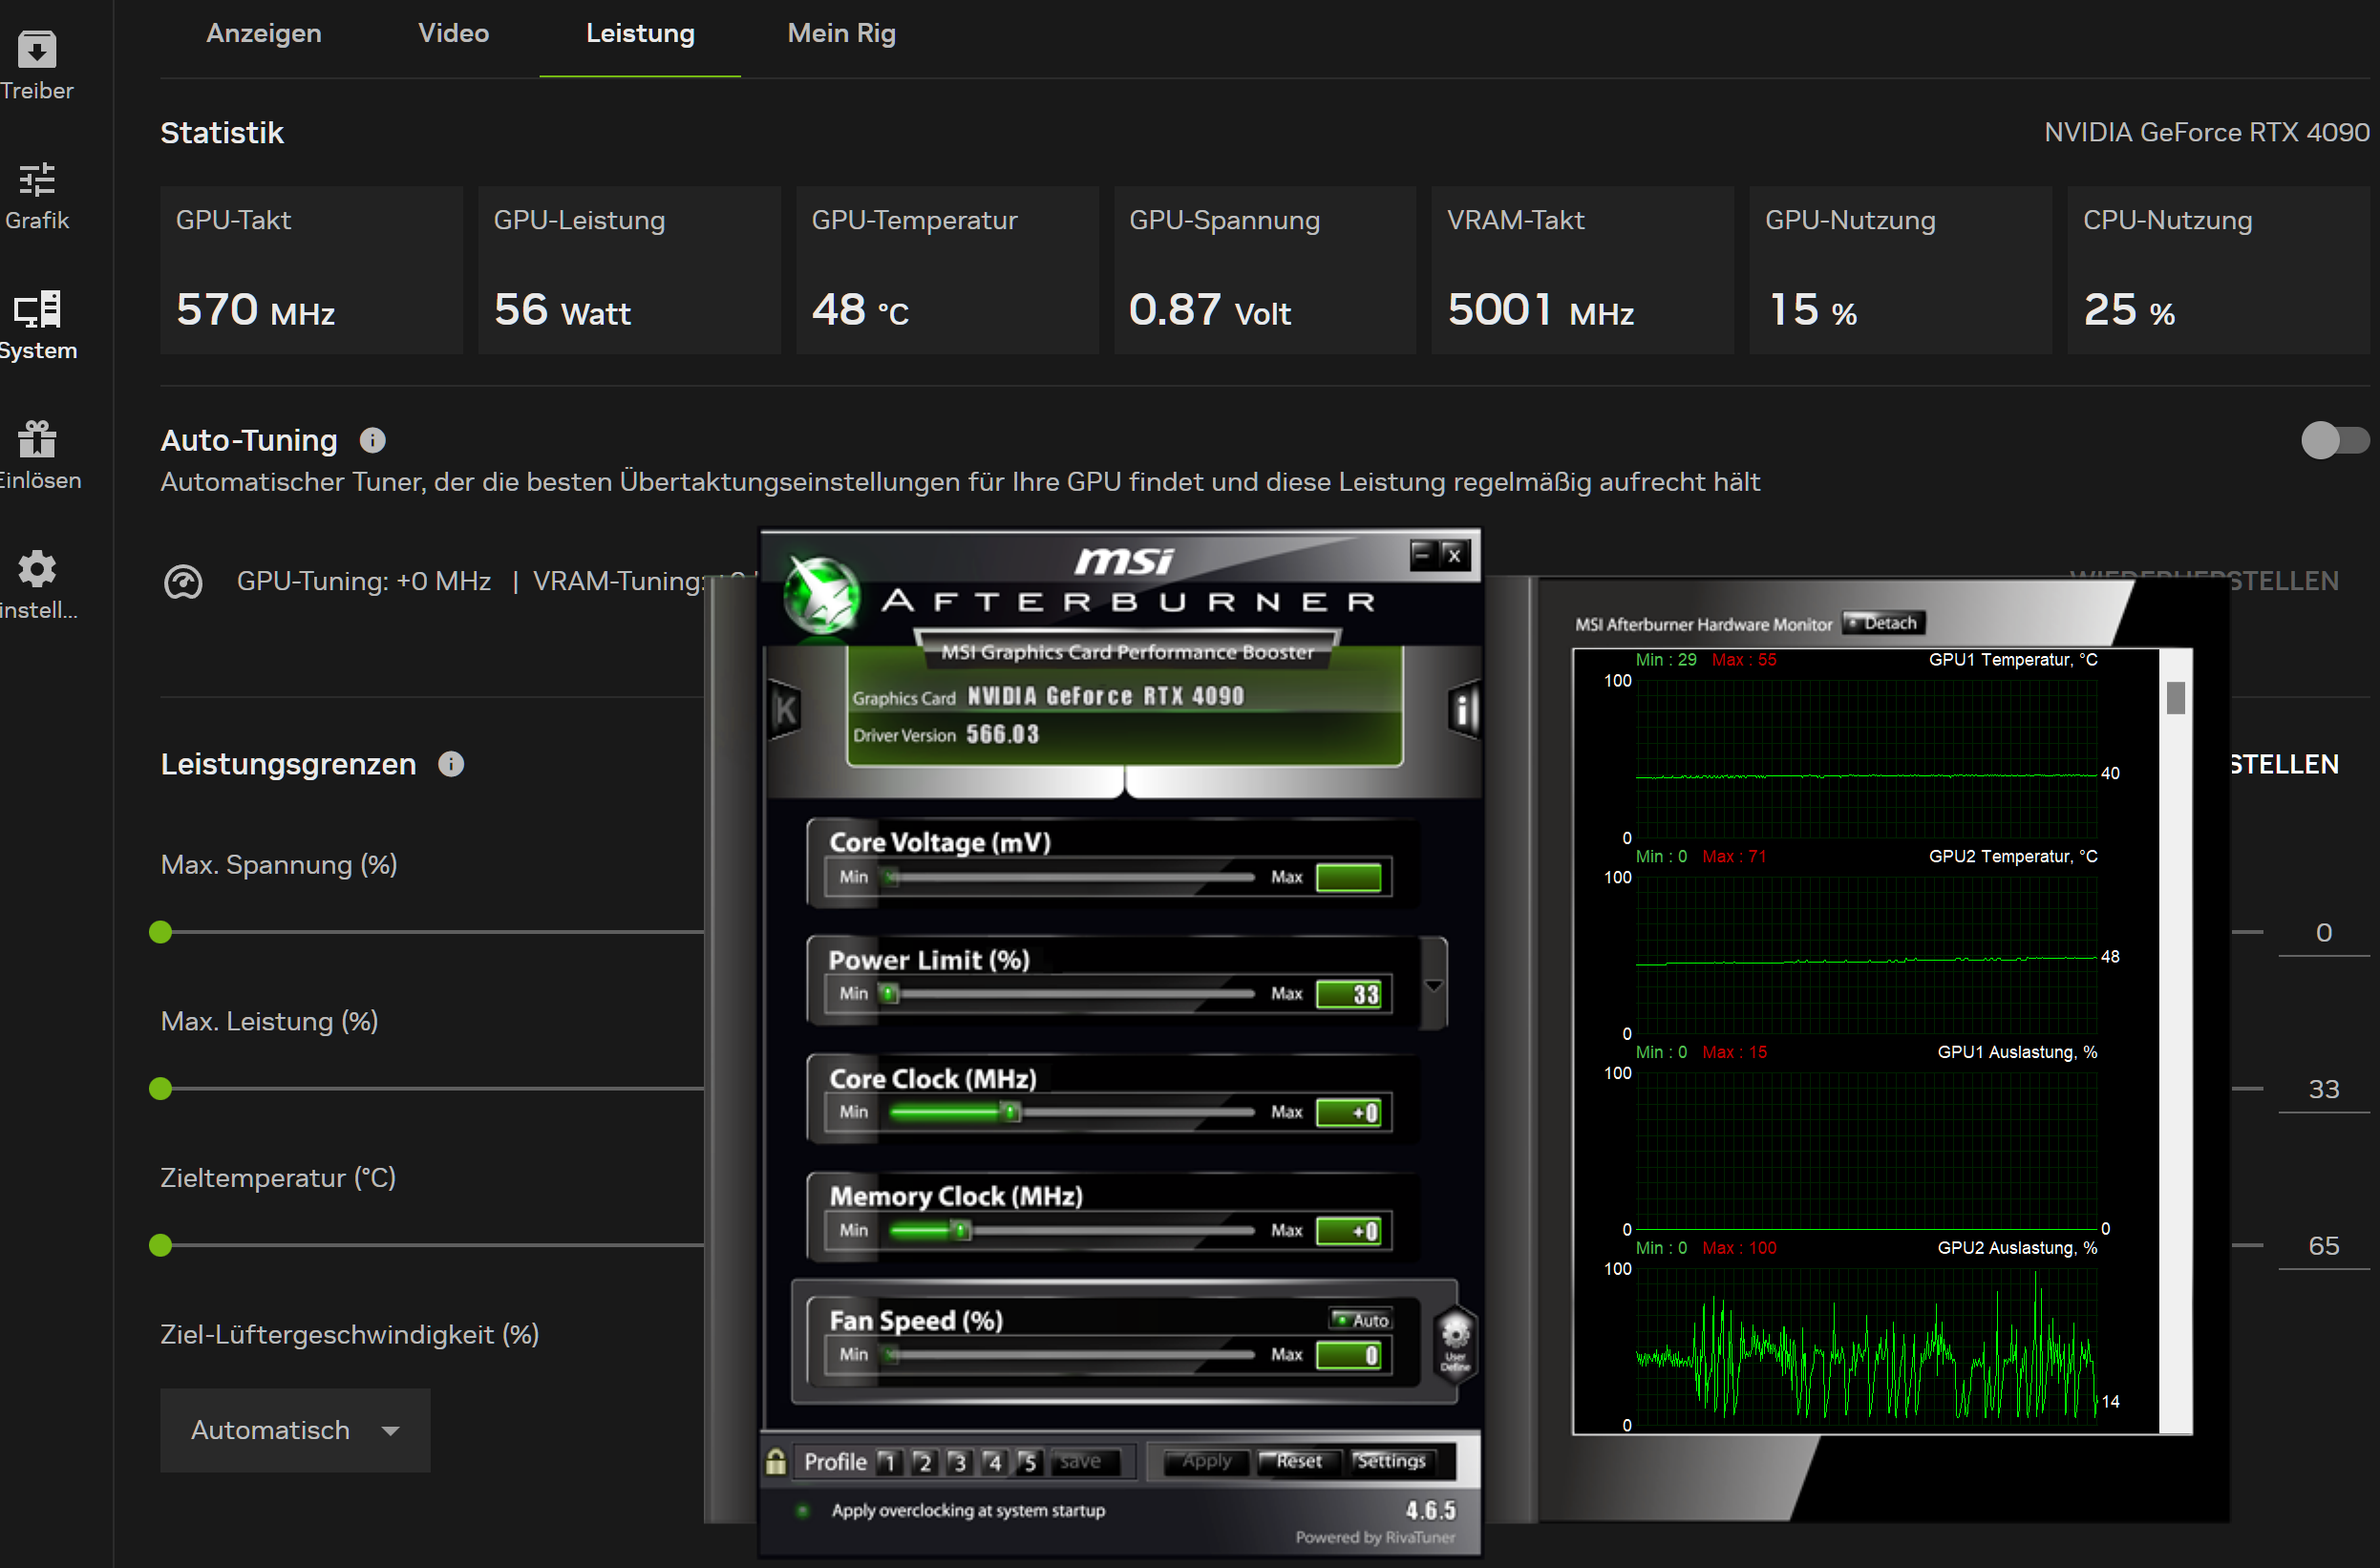Click the Afterburner info 'i' button
2380x1568 pixels.
1464,710
